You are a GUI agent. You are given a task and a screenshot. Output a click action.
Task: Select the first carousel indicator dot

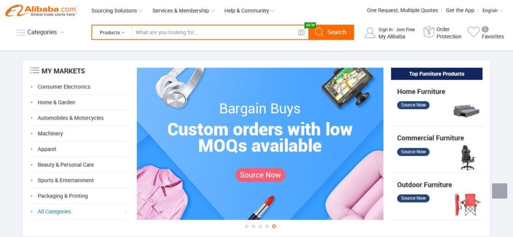pyautogui.click(x=246, y=226)
